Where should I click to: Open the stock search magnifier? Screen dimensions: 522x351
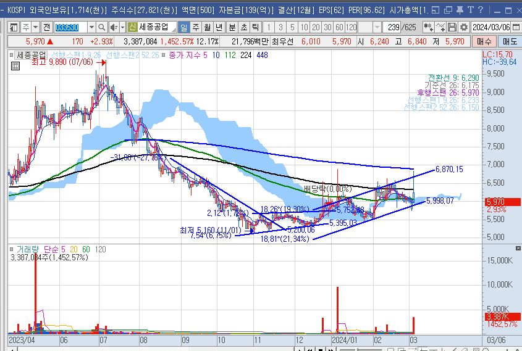click(x=102, y=27)
